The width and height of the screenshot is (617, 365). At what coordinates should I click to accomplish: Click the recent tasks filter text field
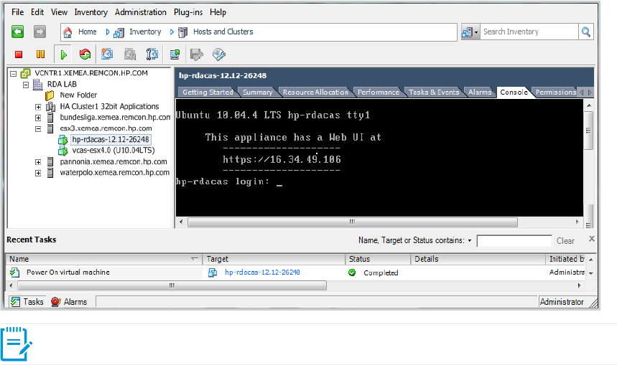514,241
